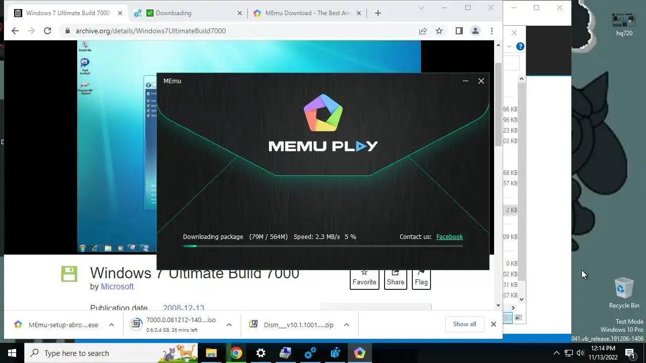Click the taskbar search box
Screen dimensions: 646x363
point(111,353)
